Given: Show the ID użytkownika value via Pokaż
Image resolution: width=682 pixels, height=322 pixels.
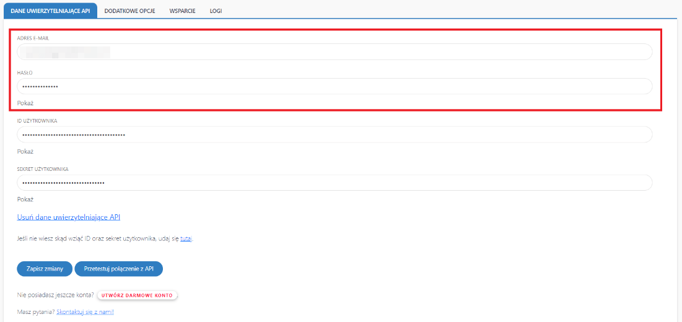Looking at the screenshot, I should pos(25,151).
